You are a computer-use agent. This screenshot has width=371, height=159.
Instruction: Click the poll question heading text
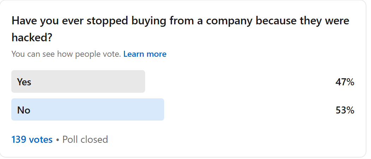pos(180,29)
